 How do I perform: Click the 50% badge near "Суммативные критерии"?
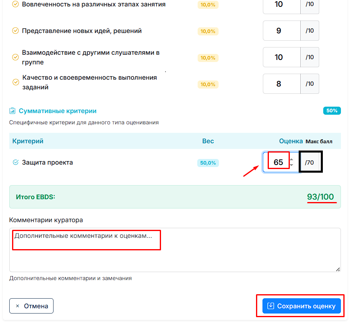click(332, 110)
